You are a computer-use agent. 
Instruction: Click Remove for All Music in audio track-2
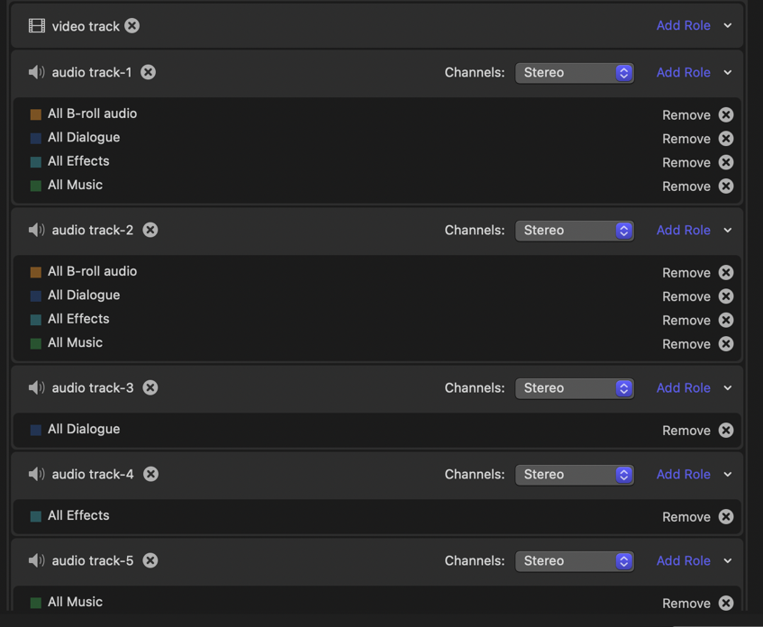click(x=686, y=344)
